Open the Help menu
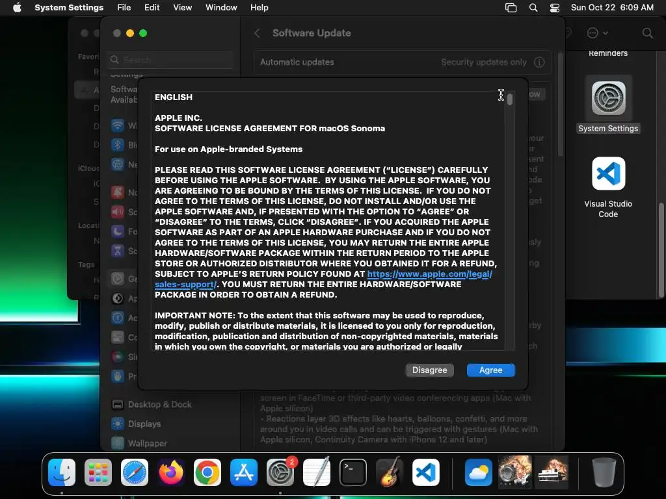Image resolution: width=666 pixels, height=499 pixels. click(x=259, y=8)
